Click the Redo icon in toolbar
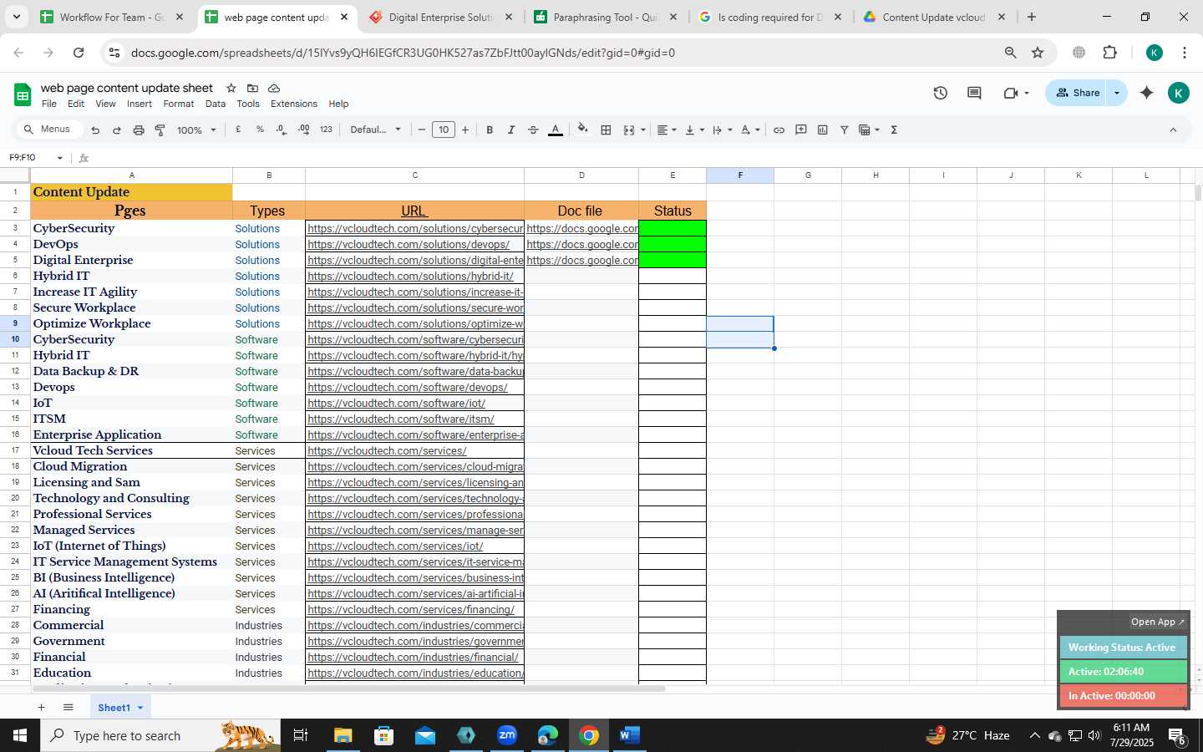The image size is (1203, 752). (117, 130)
